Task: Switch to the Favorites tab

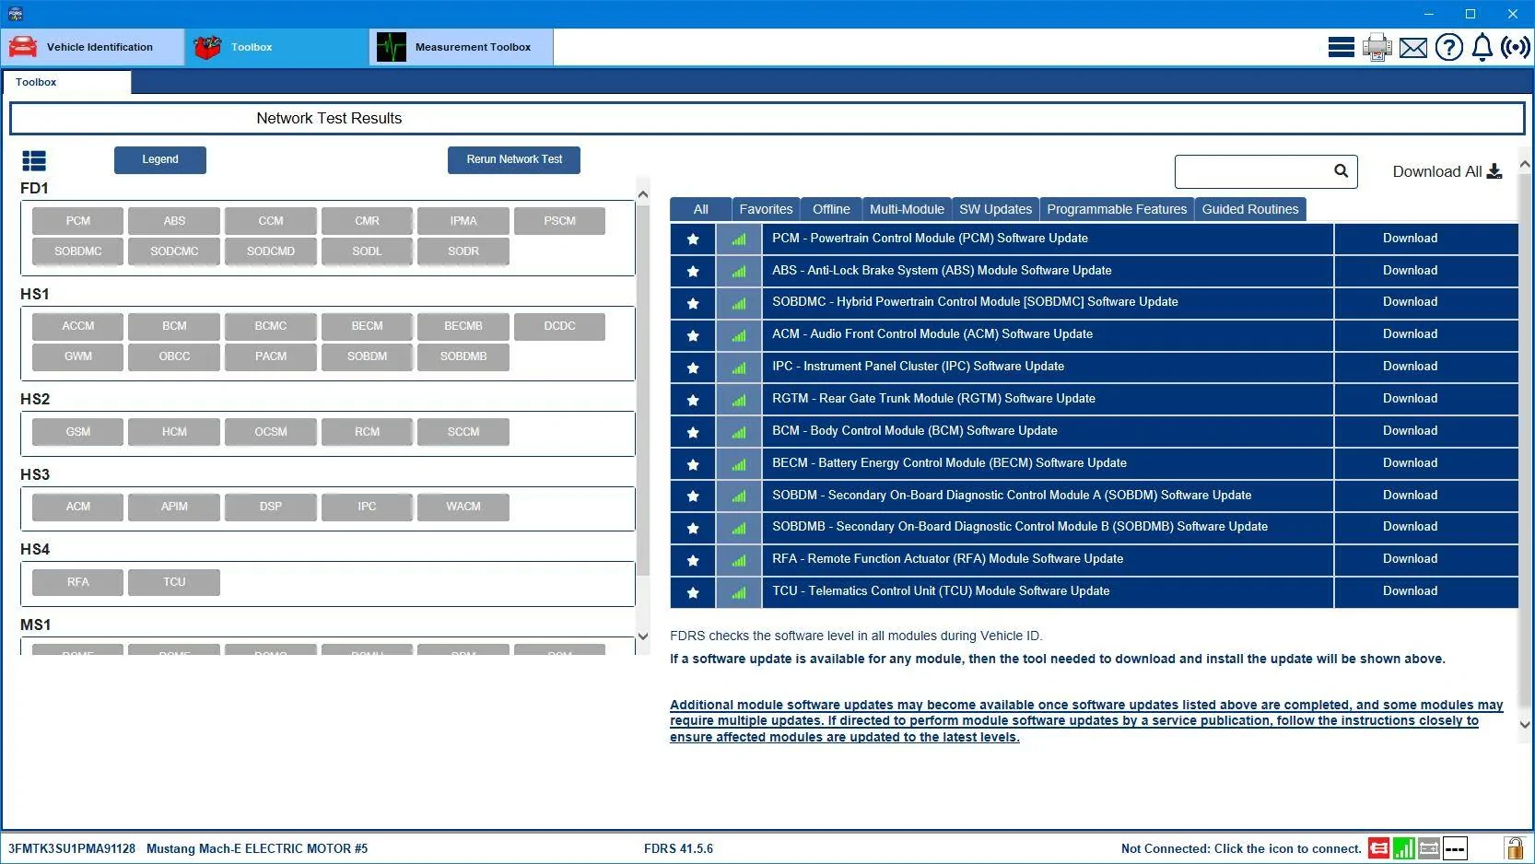Action: point(766,209)
